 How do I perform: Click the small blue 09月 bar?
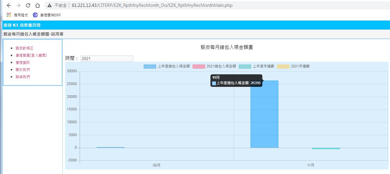(110, 147)
